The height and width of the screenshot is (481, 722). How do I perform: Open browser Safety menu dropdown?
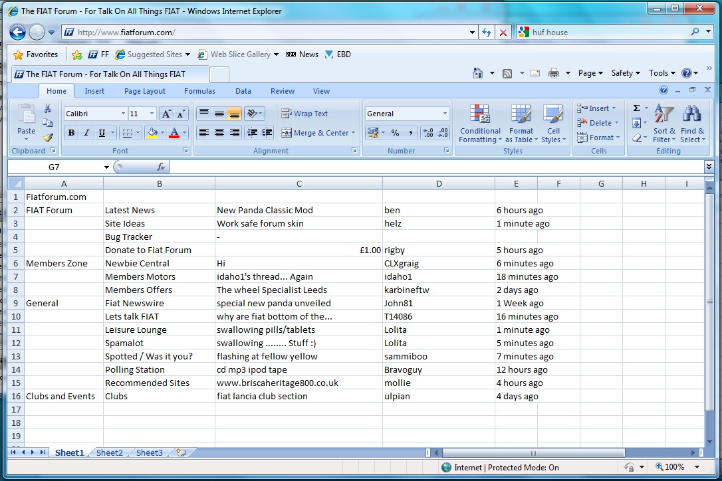(x=626, y=73)
